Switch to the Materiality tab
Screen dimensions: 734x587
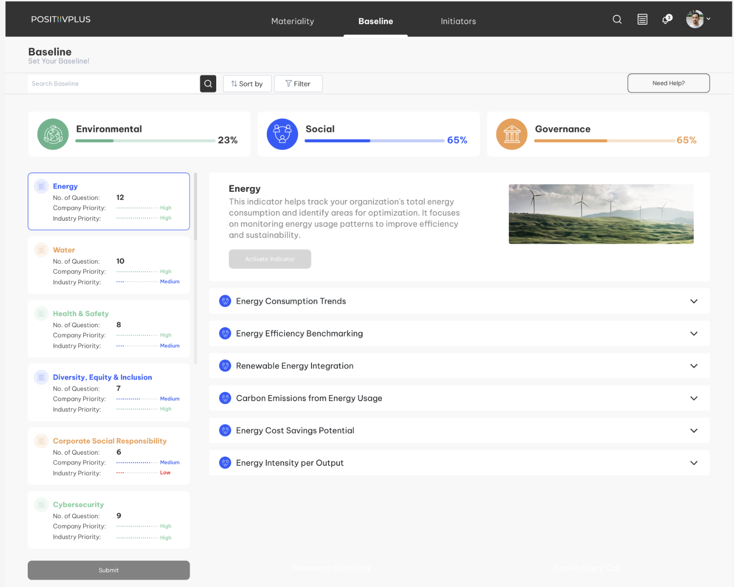coord(292,21)
